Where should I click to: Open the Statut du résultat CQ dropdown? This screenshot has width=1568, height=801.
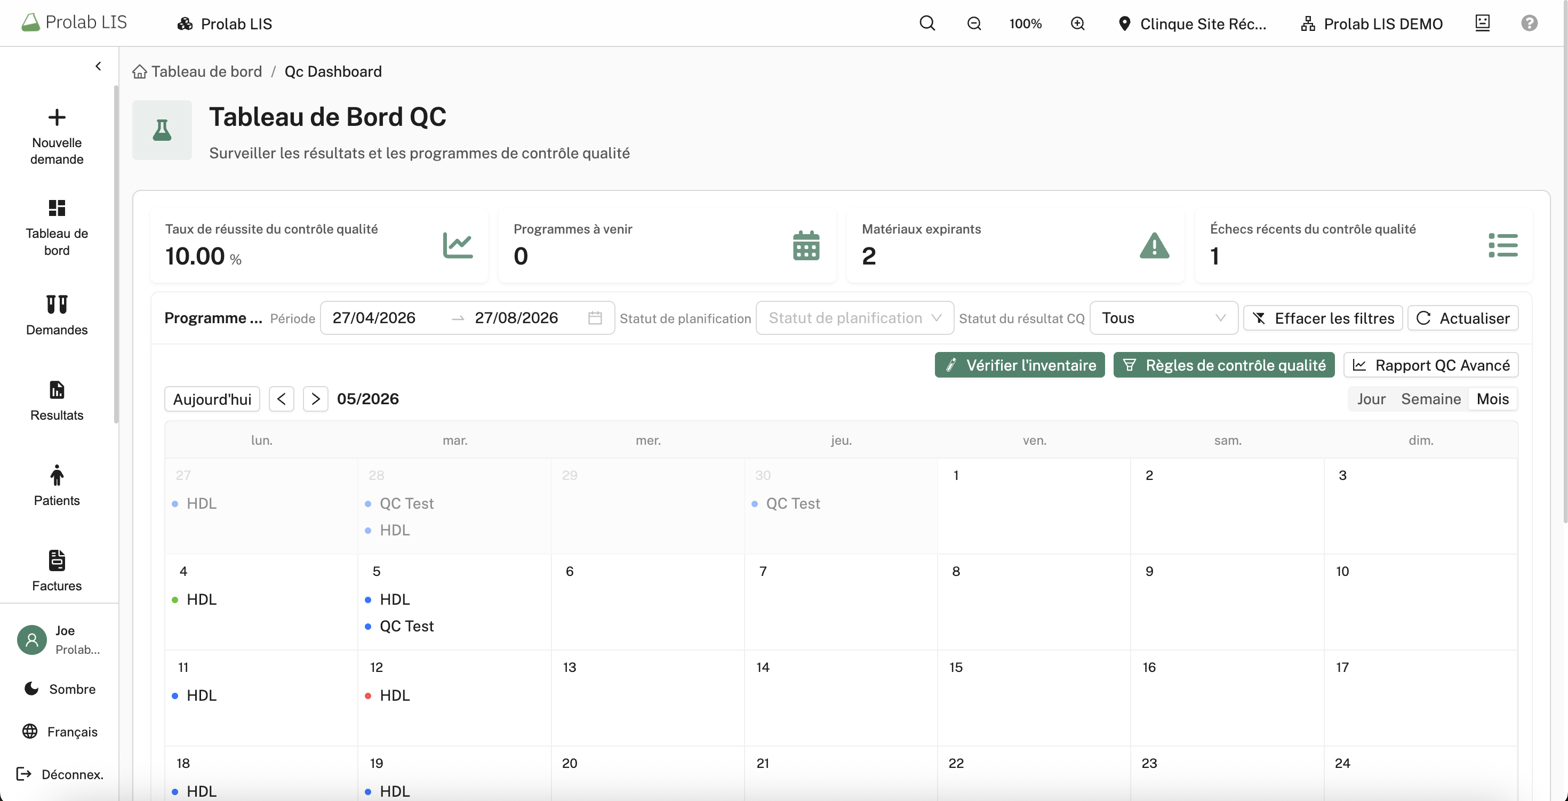click(x=1163, y=318)
